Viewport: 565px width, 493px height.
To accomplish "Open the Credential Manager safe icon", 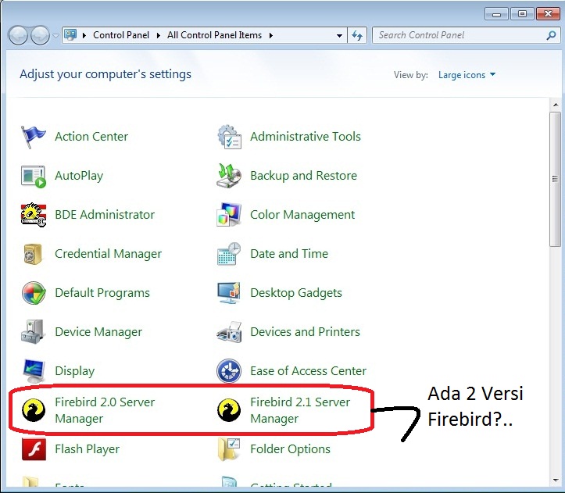I will point(33,254).
